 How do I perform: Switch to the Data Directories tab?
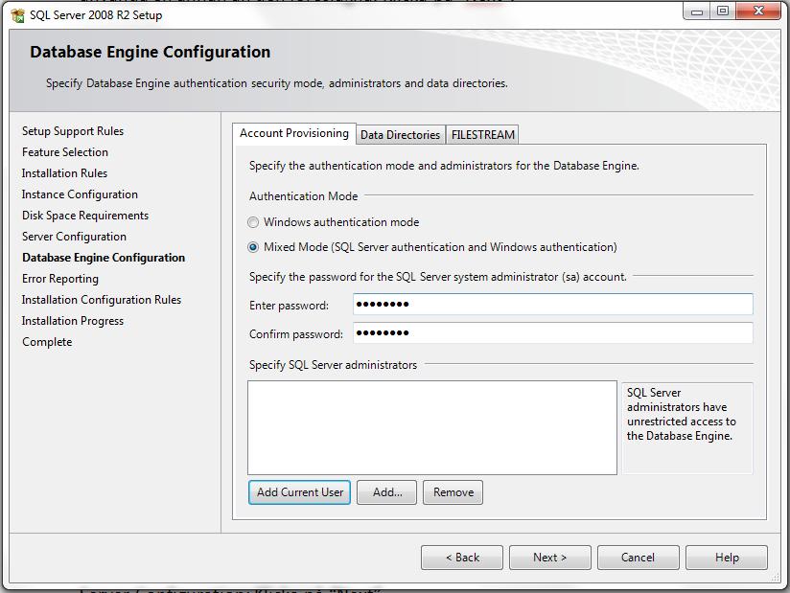tap(401, 135)
